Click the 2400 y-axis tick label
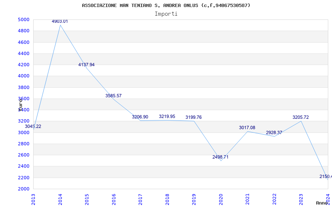 click(x=24, y=166)
